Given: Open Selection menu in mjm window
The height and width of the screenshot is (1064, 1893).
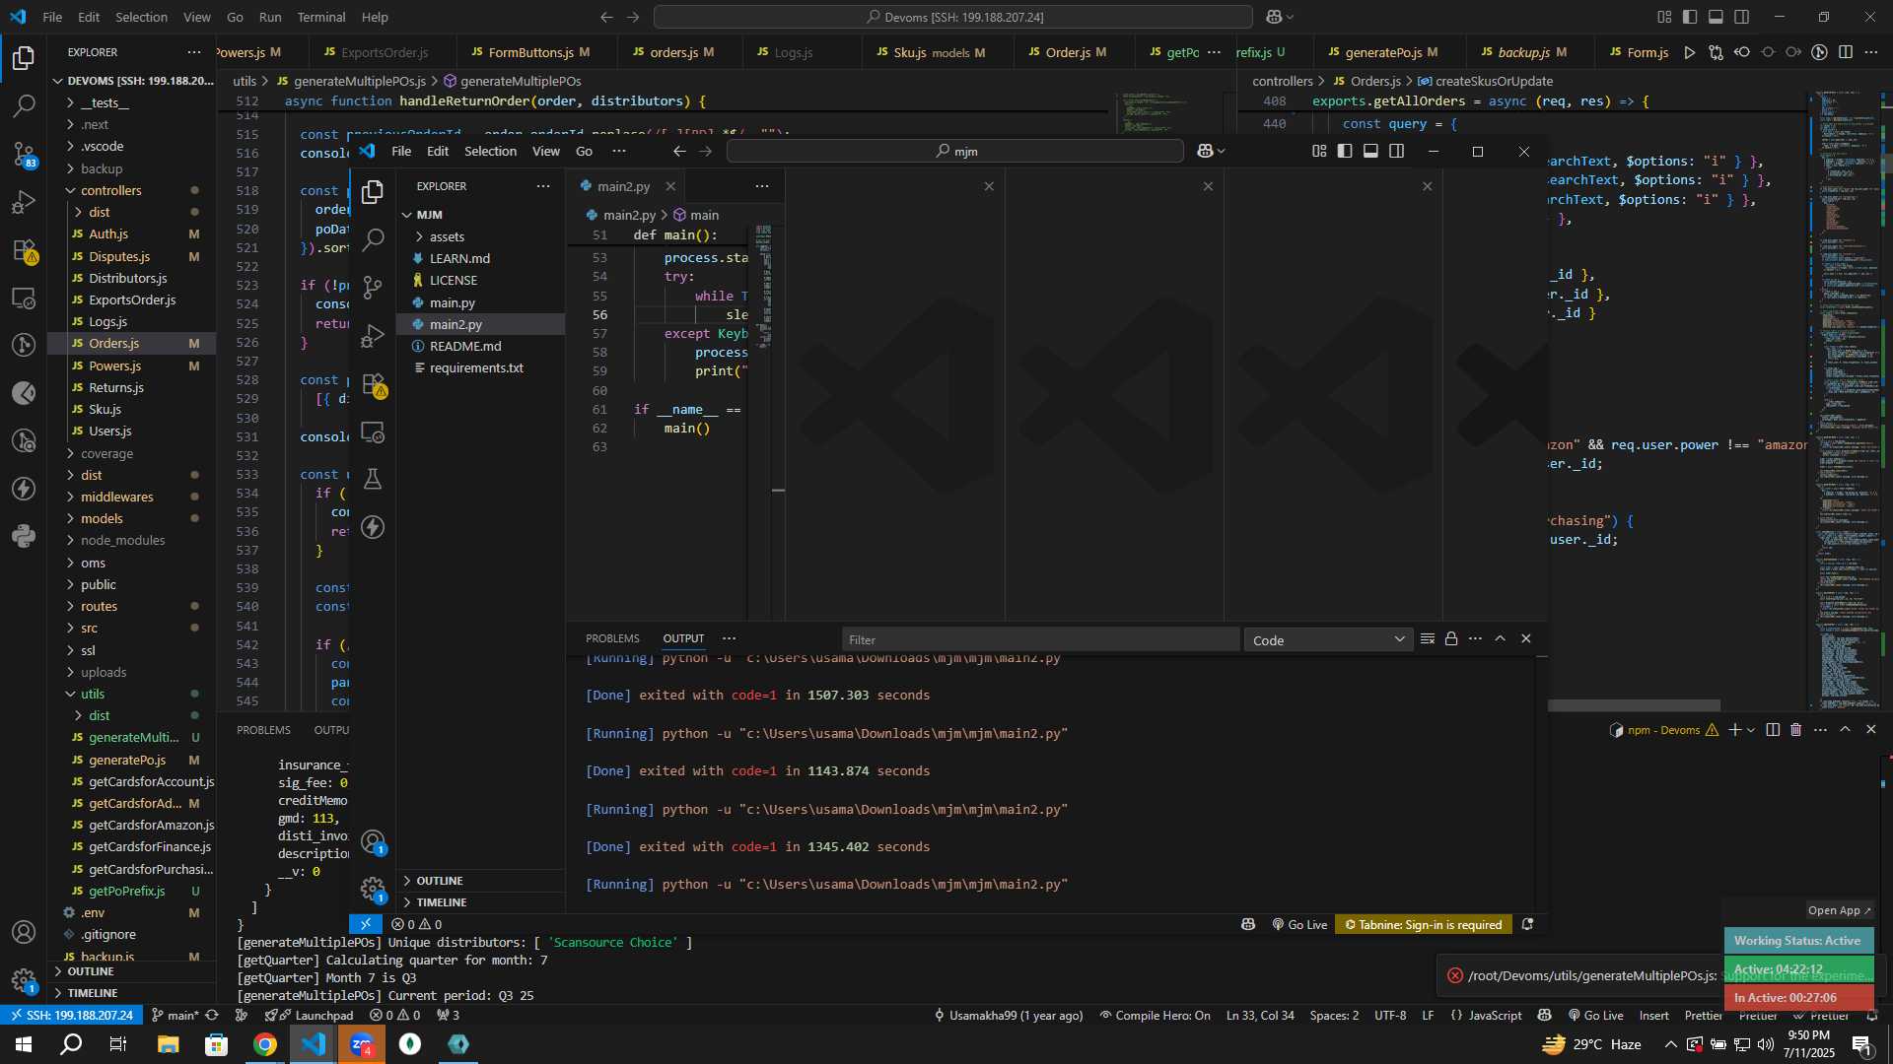Looking at the screenshot, I should [490, 151].
